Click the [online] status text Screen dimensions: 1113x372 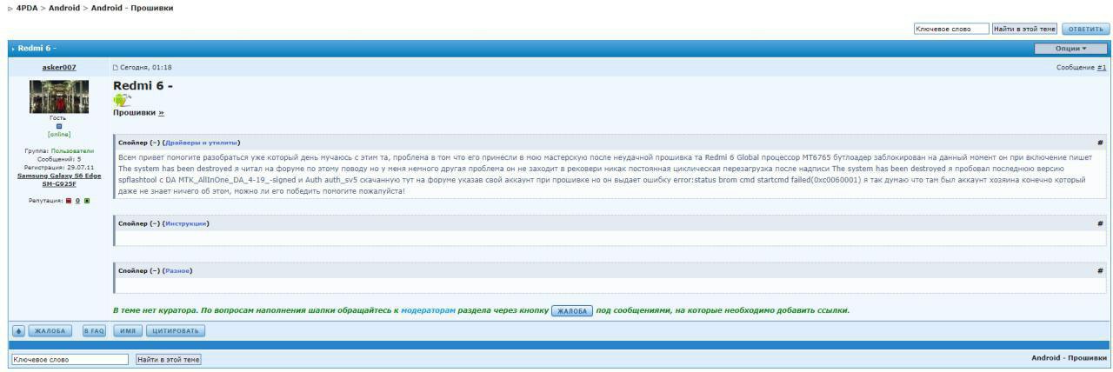click(59, 134)
